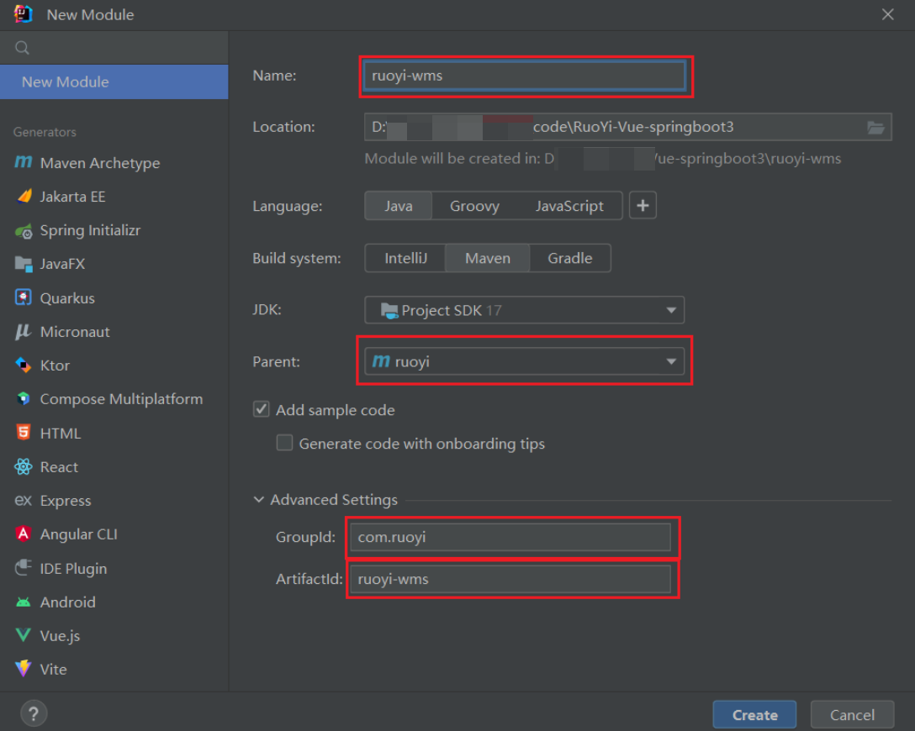Select JavaScript language option
This screenshot has height=731, width=915.
tap(569, 206)
